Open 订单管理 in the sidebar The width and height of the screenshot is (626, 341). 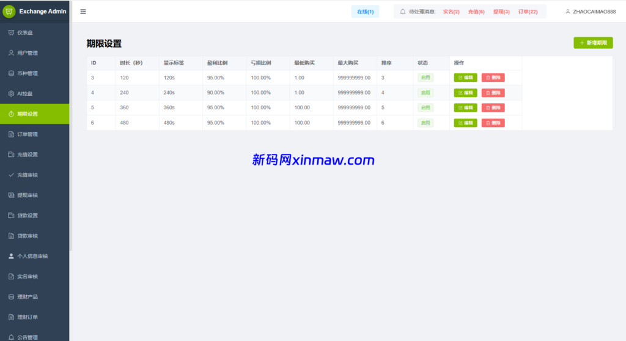point(35,134)
